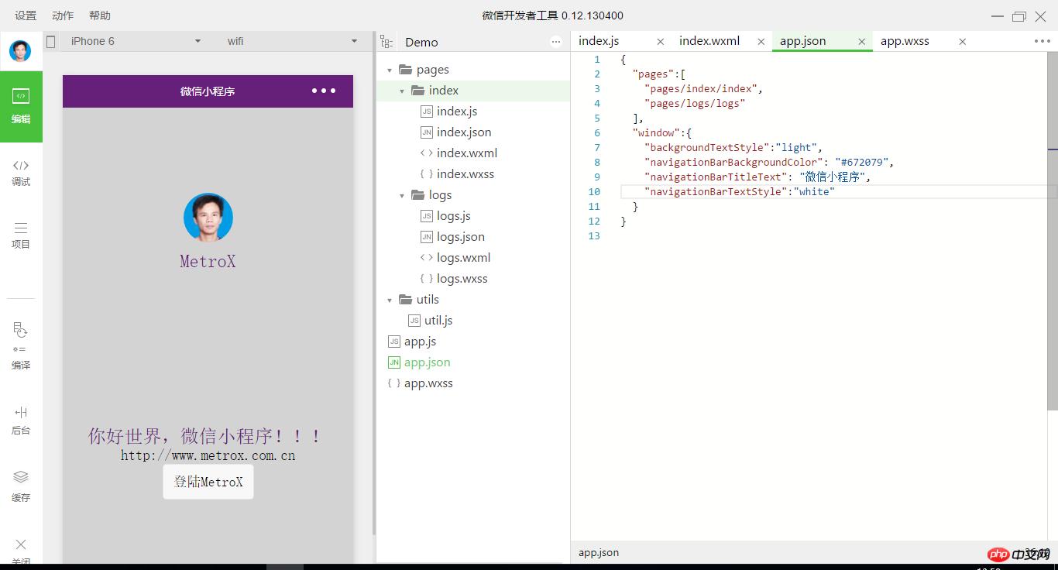The image size is (1058, 570).
Task: Collapse the logs folder
Action: (402, 195)
